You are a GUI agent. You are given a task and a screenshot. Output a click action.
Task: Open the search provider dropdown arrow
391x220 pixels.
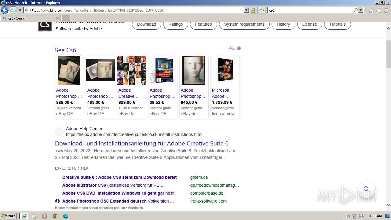[361, 10]
